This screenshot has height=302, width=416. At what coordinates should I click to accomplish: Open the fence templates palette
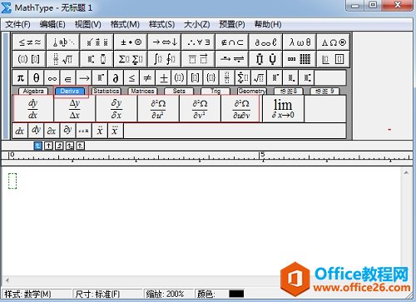coord(29,59)
